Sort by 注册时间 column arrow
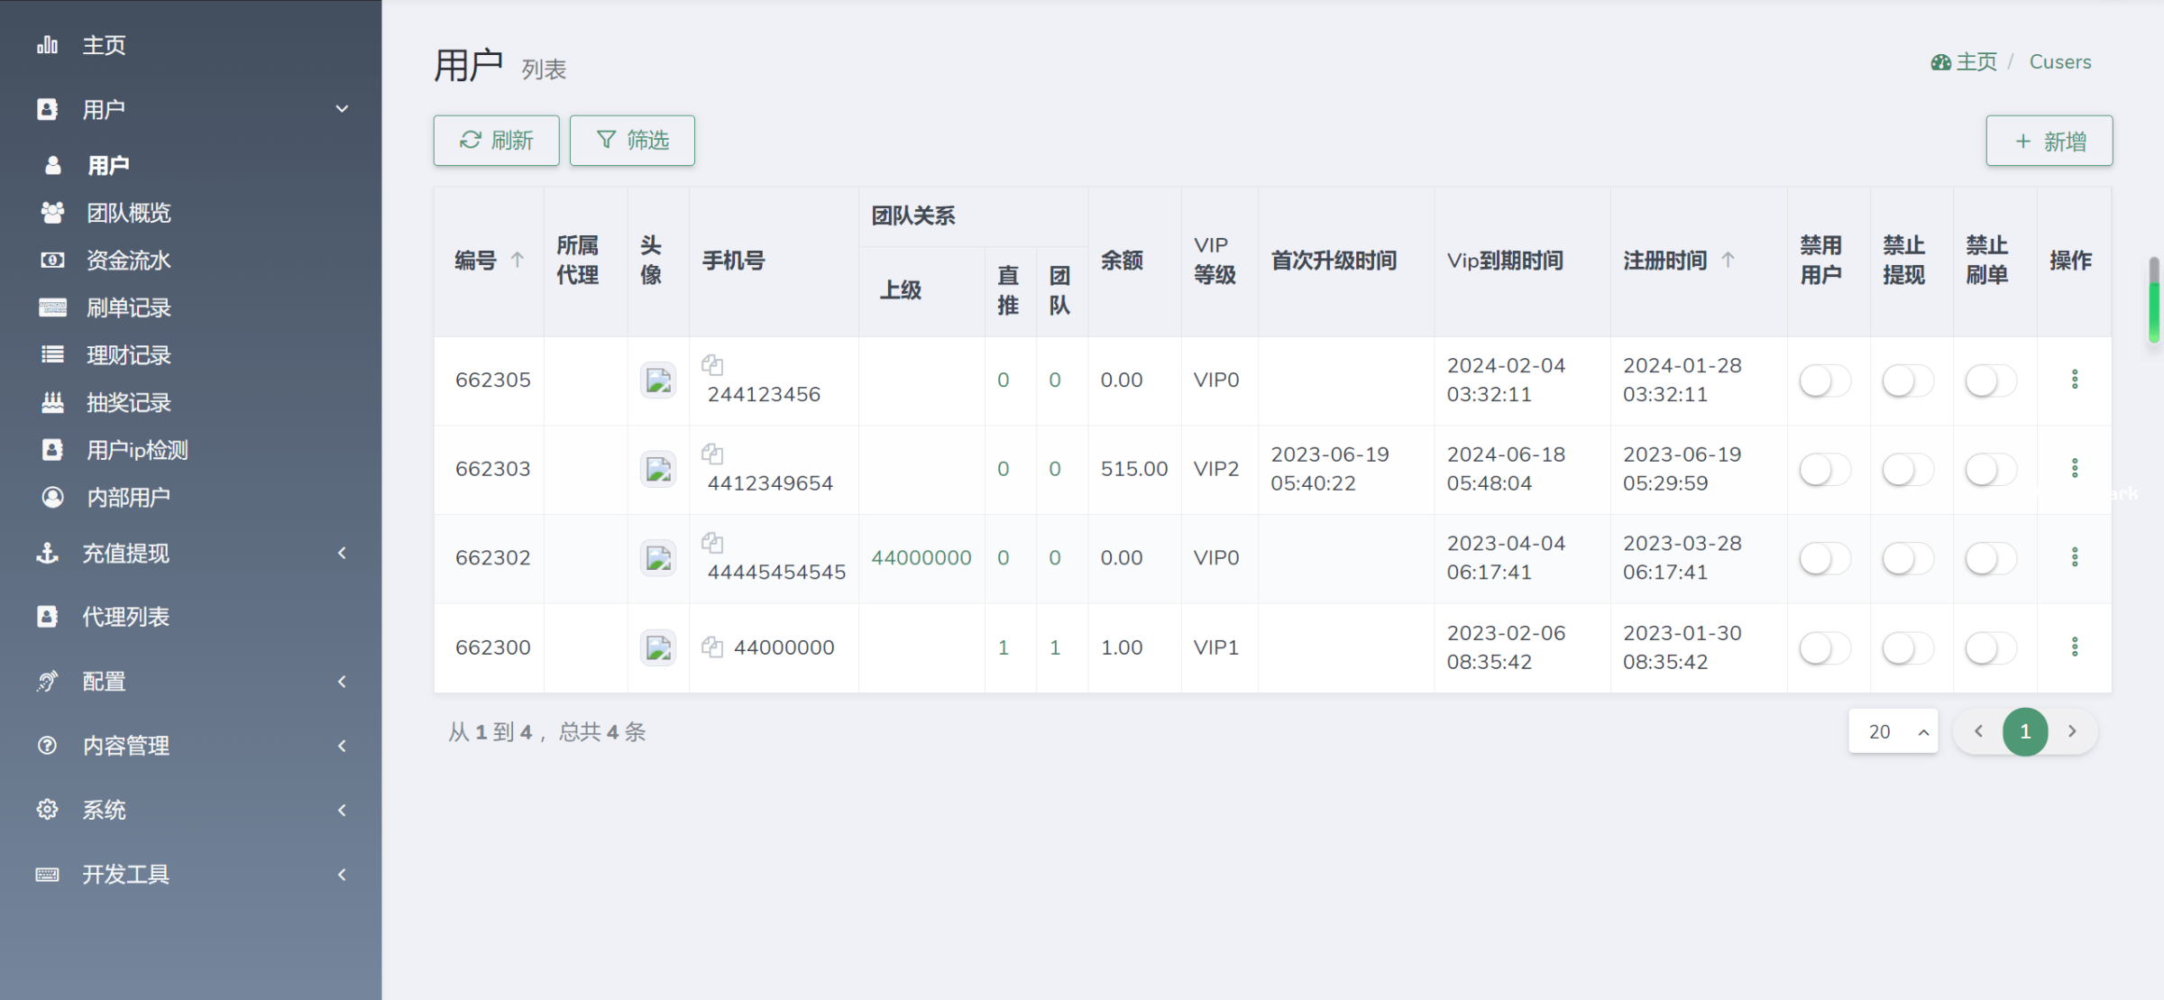The width and height of the screenshot is (2164, 1000). pos(1728,260)
